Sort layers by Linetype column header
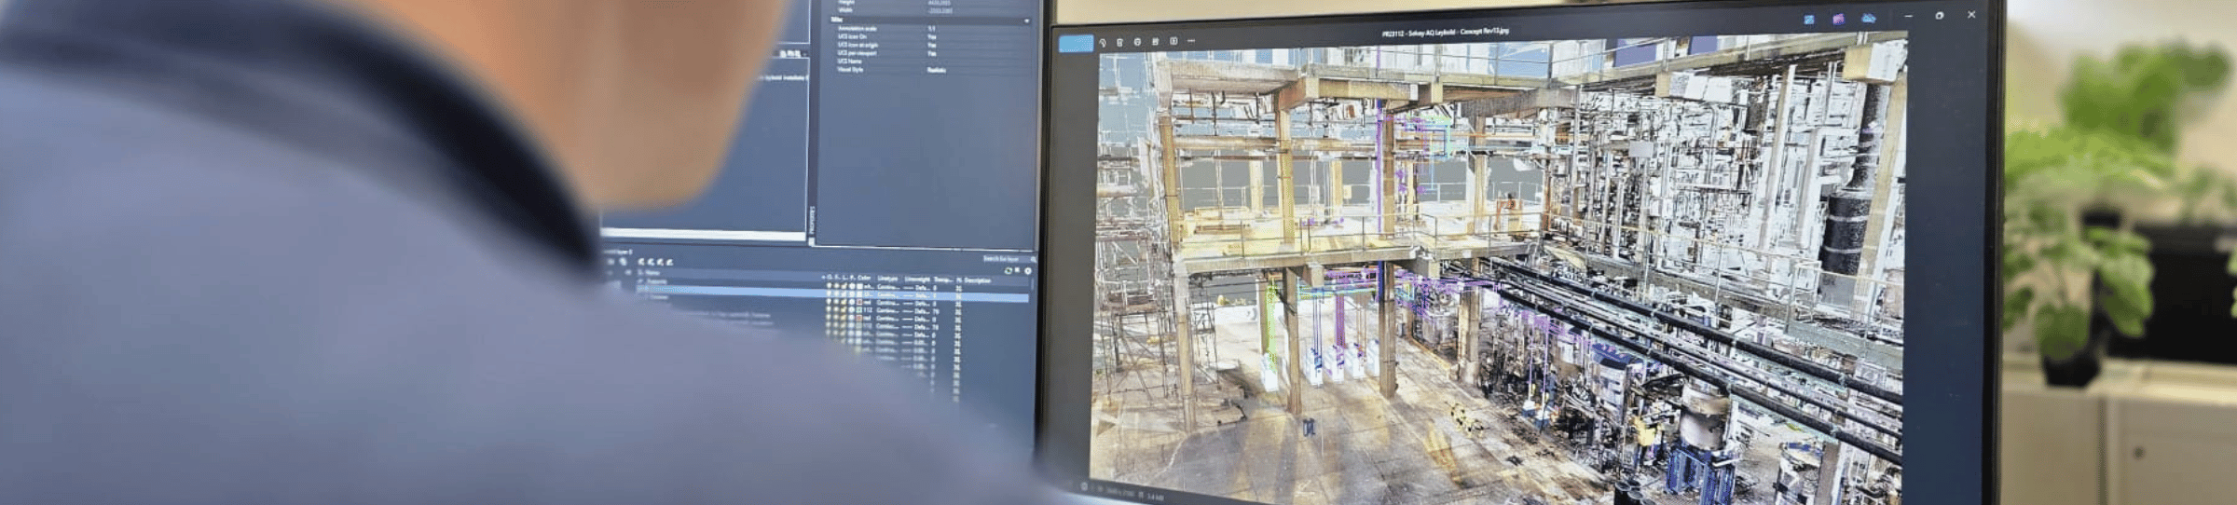 click(887, 279)
